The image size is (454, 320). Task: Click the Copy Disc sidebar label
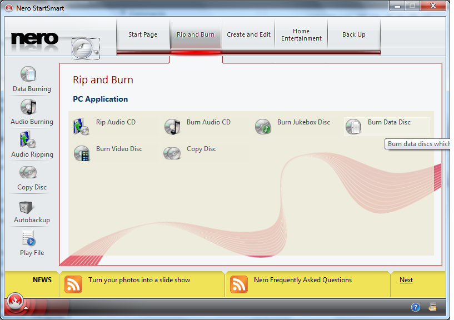click(x=32, y=187)
